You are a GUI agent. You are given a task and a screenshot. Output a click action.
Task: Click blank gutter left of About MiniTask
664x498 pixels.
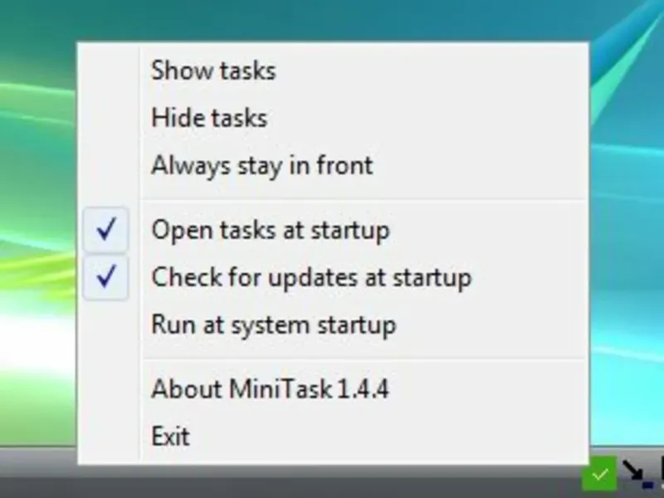106,388
